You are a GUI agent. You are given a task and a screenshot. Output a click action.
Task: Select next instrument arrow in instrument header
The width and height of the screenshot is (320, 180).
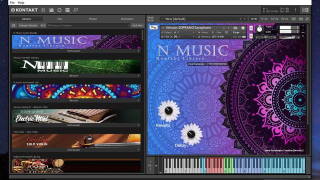228,28
